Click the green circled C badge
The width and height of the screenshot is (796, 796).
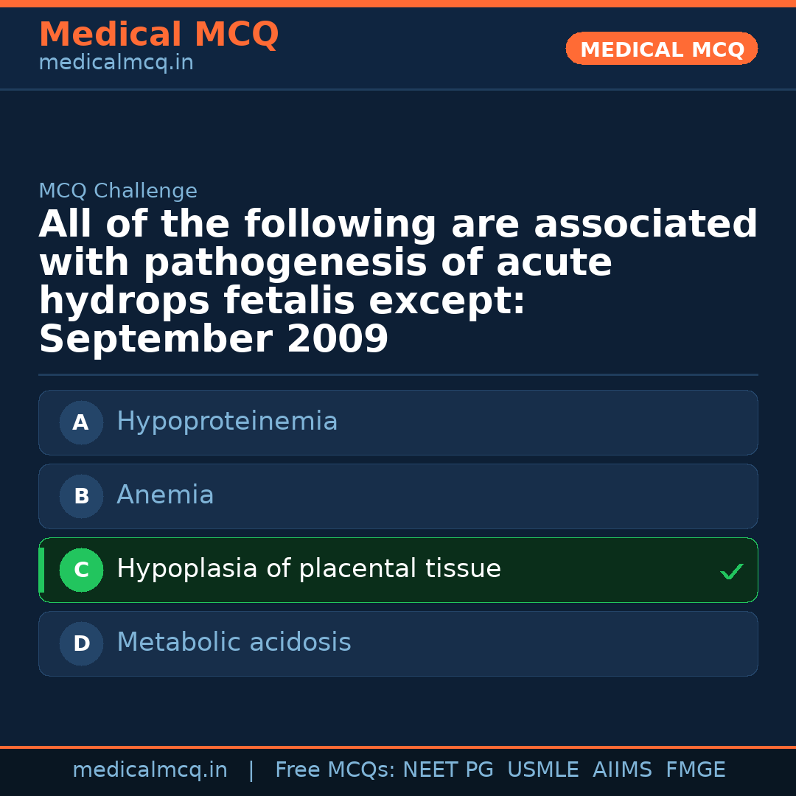click(81, 570)
